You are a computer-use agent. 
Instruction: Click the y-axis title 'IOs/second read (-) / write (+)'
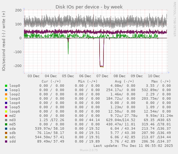(4, 41)
